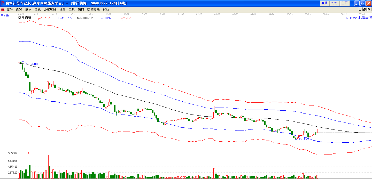Minimize the inner chart window
This screenshot has width=372, height=179.
(x=360, y=10)
